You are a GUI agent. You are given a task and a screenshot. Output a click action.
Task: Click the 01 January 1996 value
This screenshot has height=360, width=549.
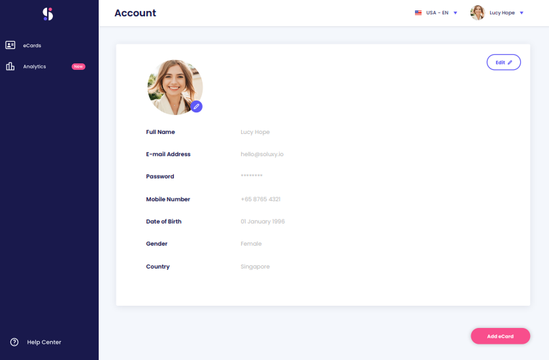(x=263, y=221)
